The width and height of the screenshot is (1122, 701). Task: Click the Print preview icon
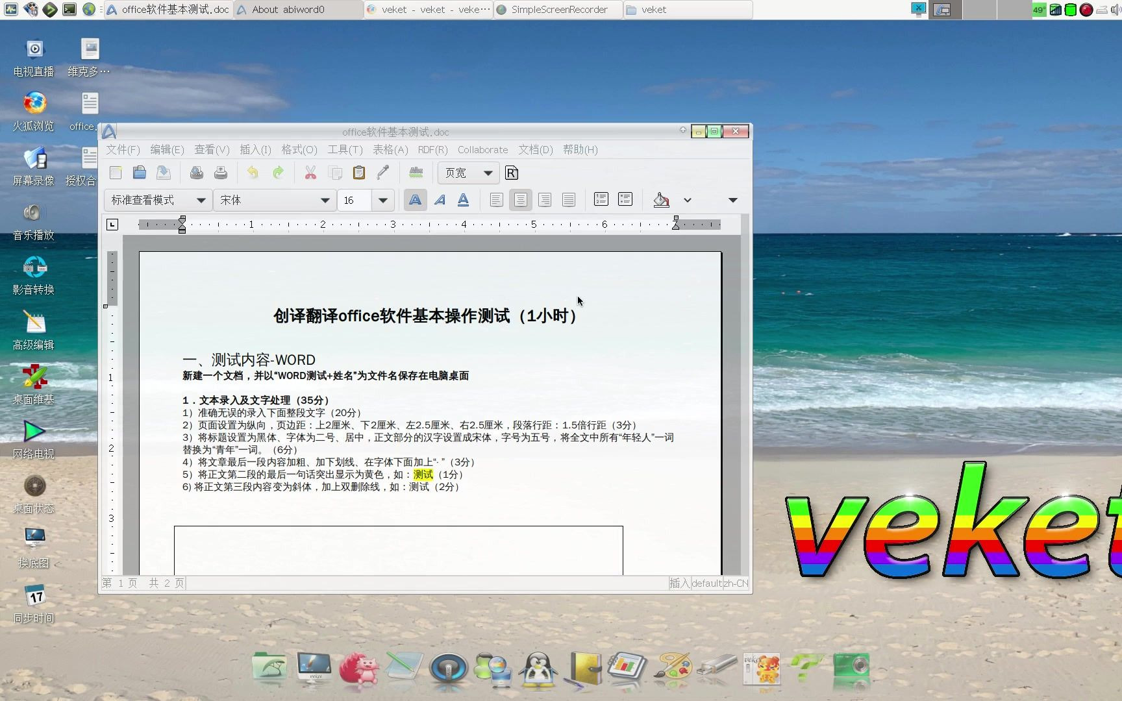click(x=197, y=173)
